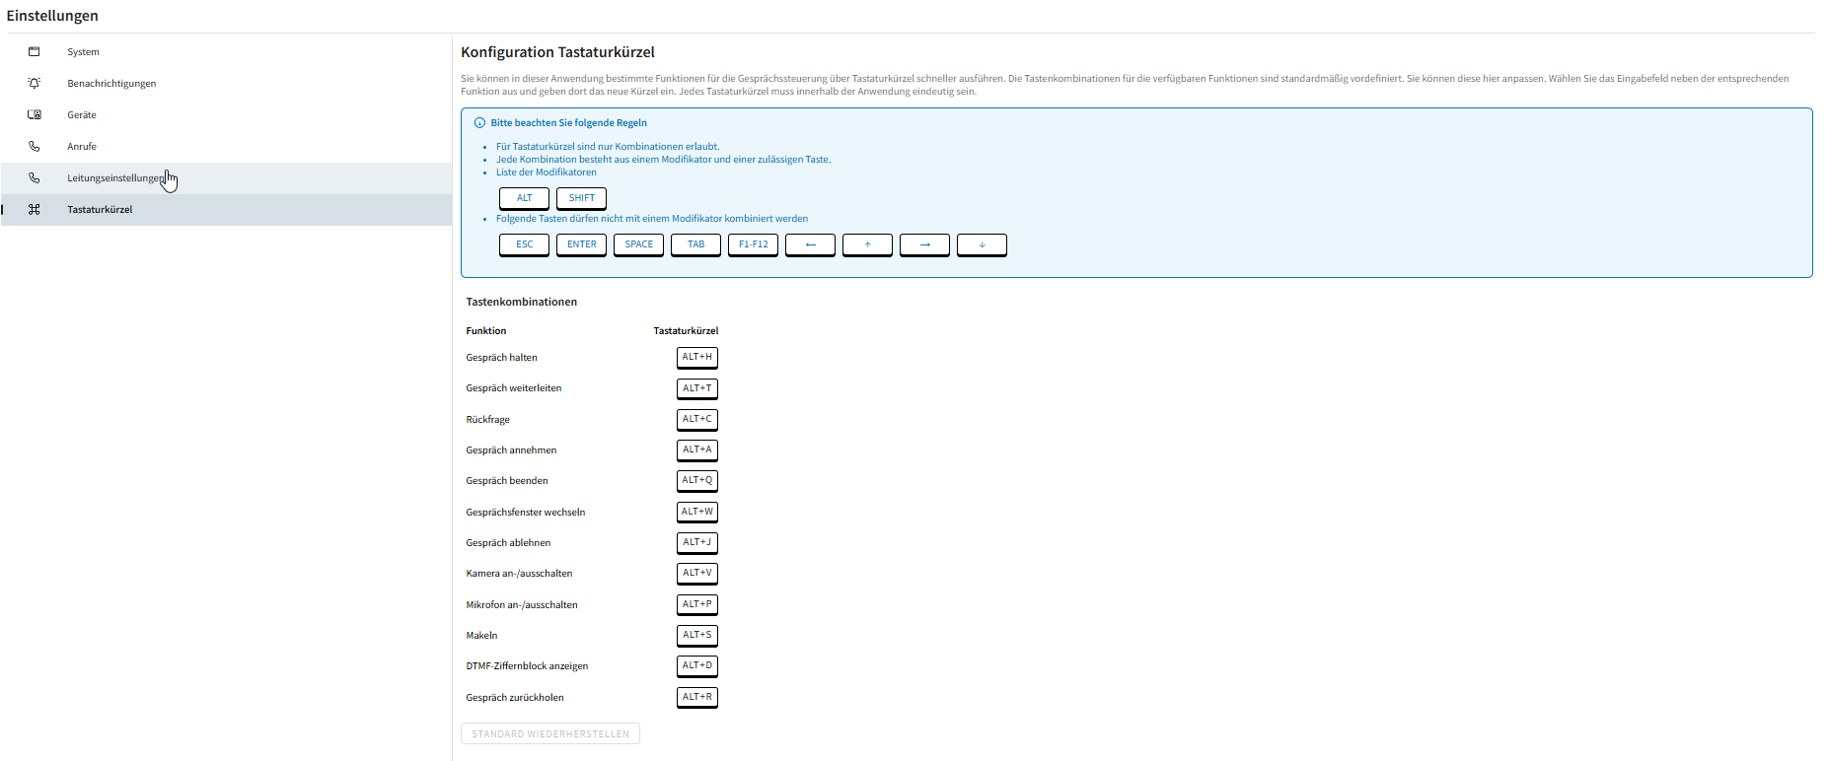Select the Gespräch beenden ALT+Q field

click(696, 480)
